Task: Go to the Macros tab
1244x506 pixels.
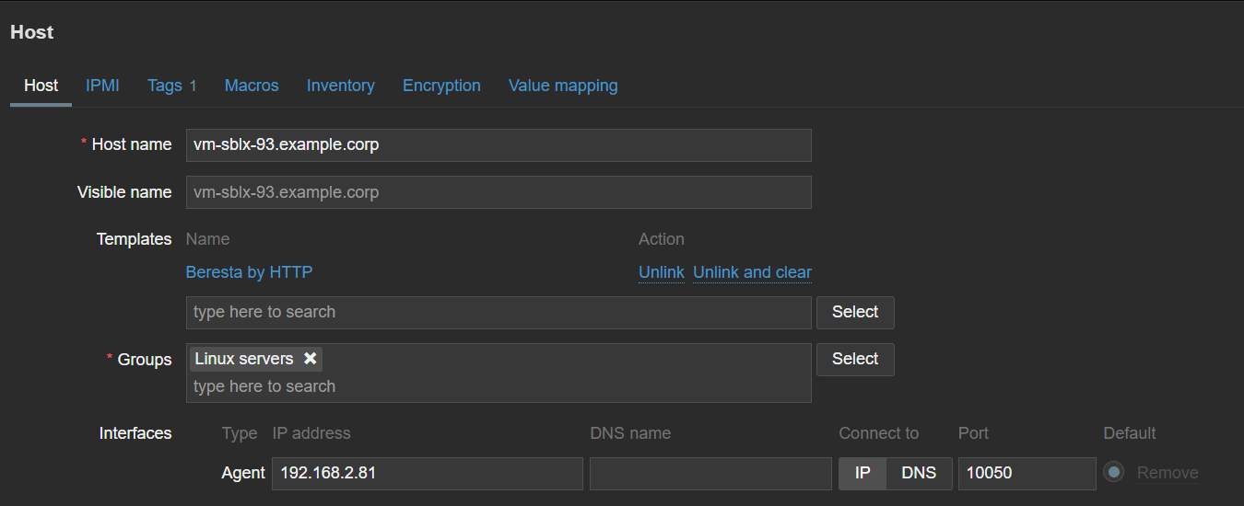Action: [252, 86]
